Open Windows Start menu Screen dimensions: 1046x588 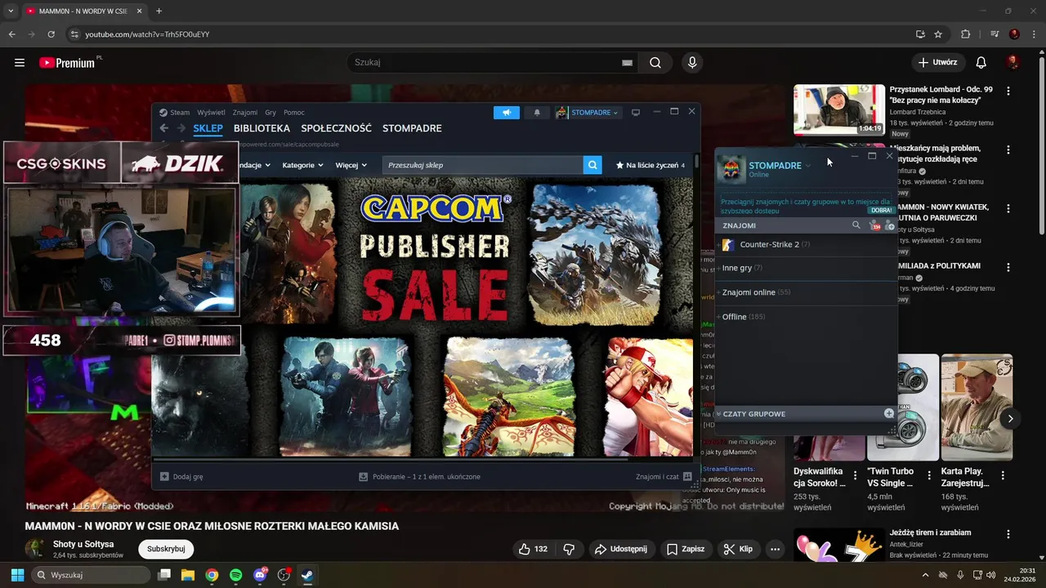[x=17, y=575]
